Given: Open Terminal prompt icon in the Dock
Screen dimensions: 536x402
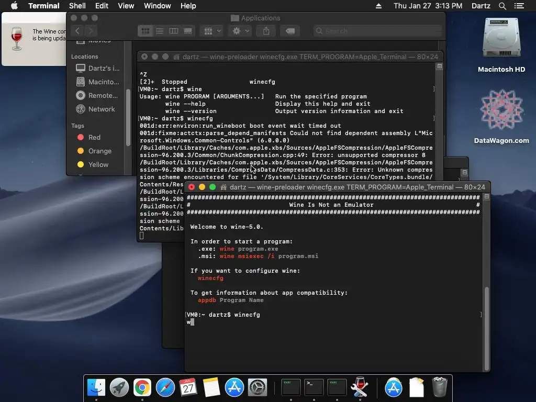Looking at the screenshot, I should [x=314, y=387].
